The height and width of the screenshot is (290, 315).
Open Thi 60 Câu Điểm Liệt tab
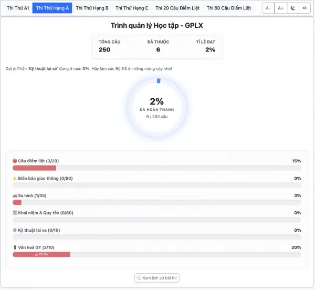tap(228, 8)
